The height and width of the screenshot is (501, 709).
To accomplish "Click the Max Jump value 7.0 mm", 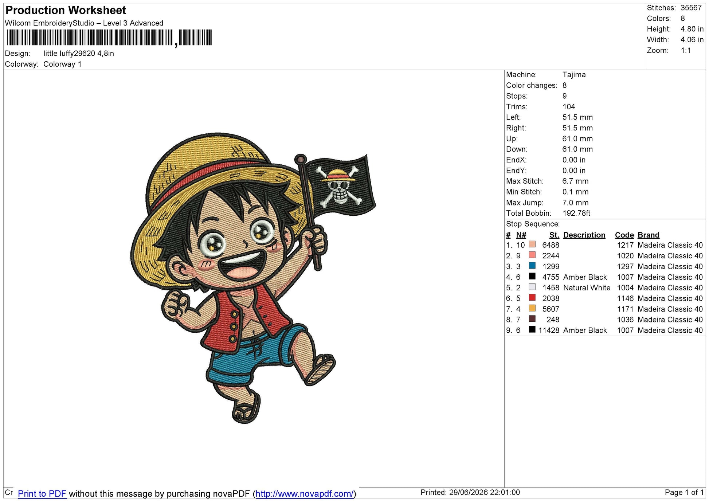I will point(575,203).
